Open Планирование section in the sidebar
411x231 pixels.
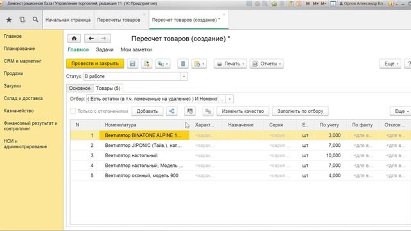tap(19, 49)
